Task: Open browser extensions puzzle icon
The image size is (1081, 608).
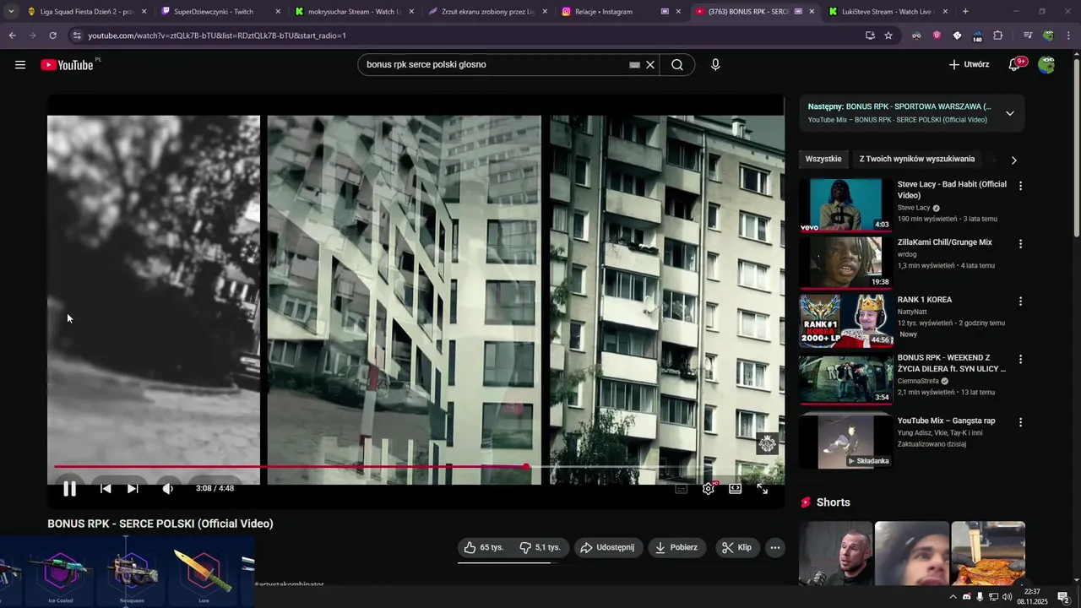Action: click(x=998, y=35)
